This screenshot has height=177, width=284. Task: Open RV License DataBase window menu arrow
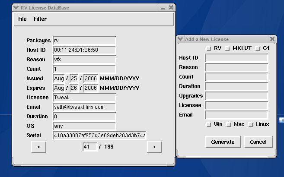(x=16, y=7)
